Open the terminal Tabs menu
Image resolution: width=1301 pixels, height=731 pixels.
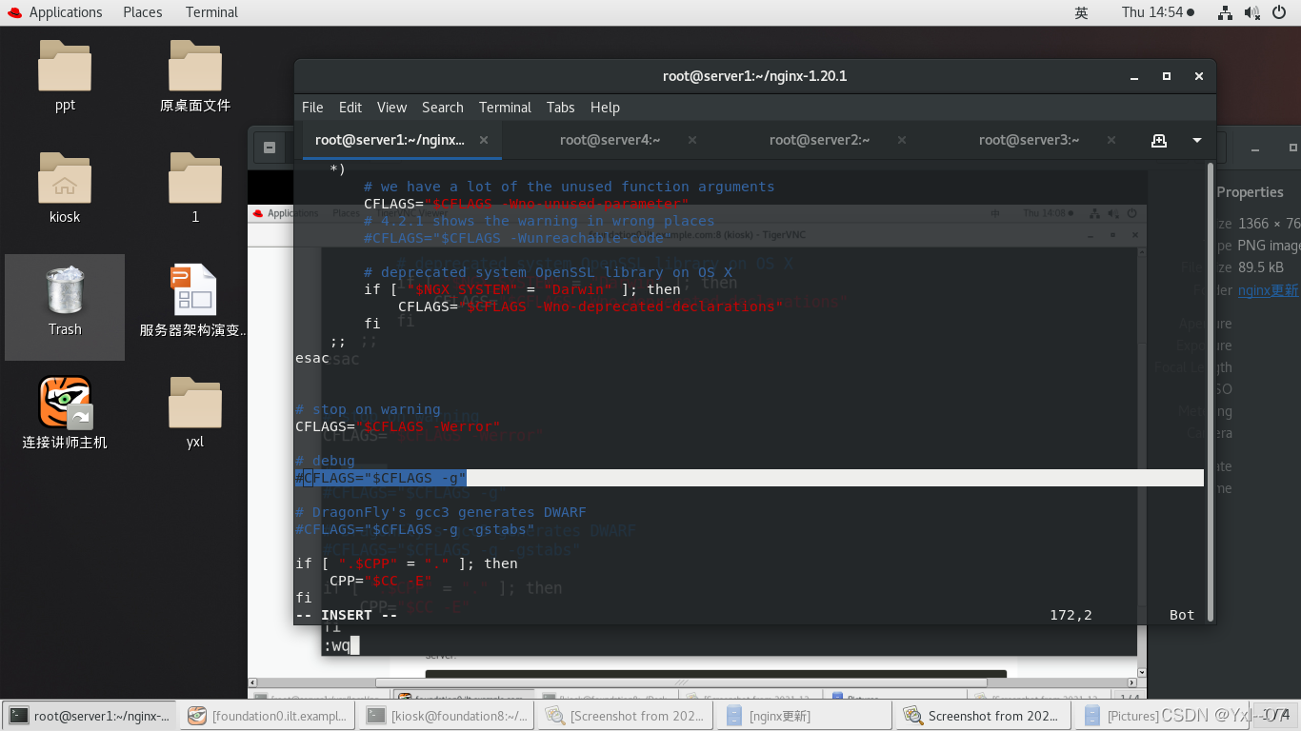click(x=561, y=108)
